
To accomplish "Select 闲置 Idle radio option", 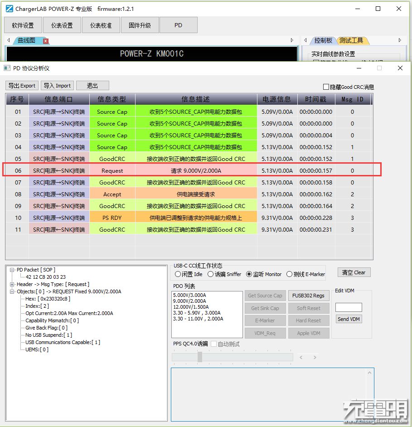I will point(178,274).
